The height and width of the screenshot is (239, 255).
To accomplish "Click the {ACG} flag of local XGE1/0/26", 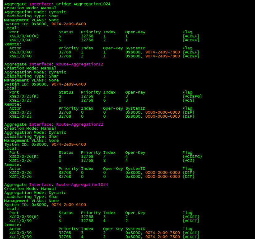I will [188, 161].
